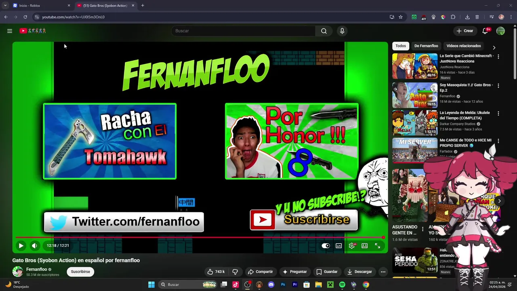Viewport: 517px width, 291px height.
Task: Open the Windows Start menu
Action: point(151,285)
